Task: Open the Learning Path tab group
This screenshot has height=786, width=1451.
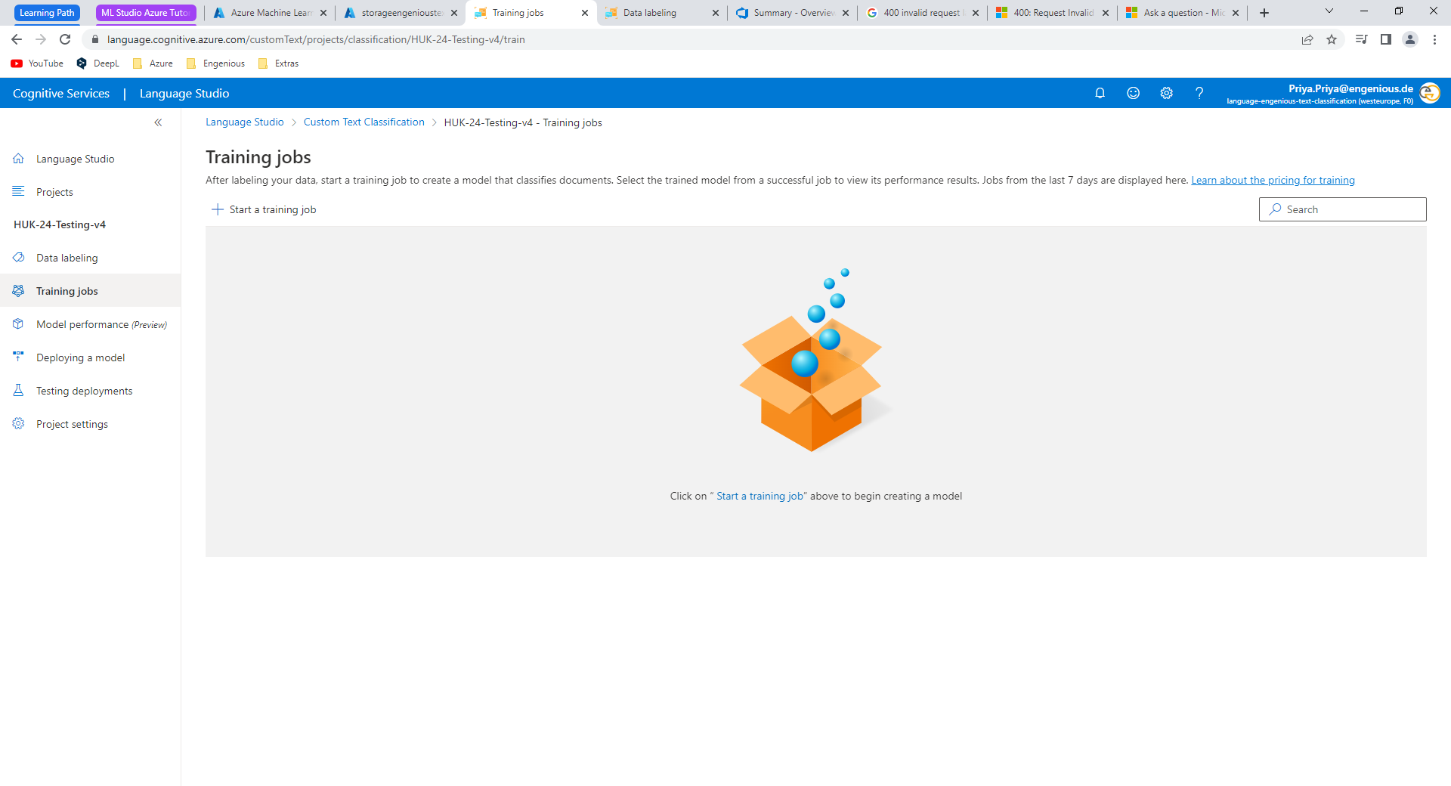Action: click(47, 13)
